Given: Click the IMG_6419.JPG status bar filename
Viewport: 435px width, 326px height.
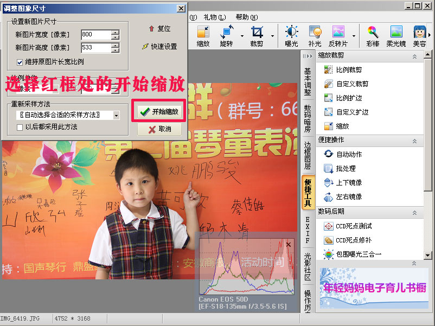Looking at the screenshot, I should pos(20,318).
